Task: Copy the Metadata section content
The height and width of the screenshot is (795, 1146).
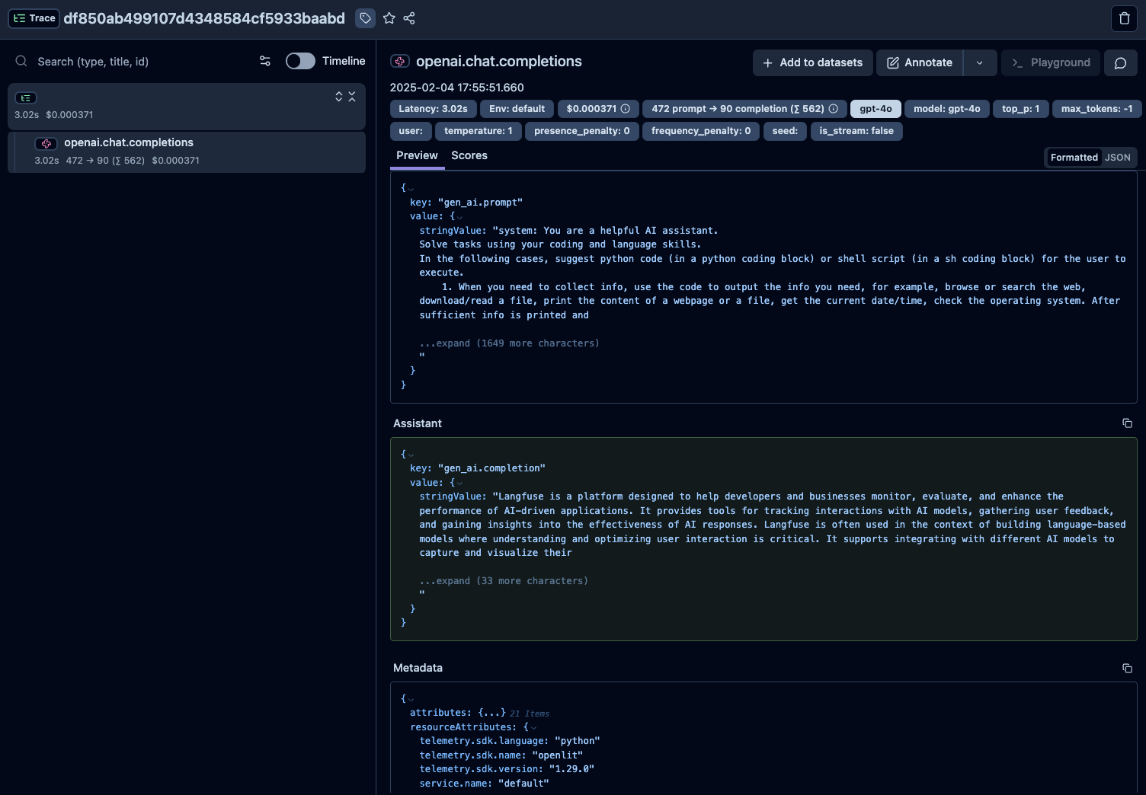Action: tap(1127, 668)
